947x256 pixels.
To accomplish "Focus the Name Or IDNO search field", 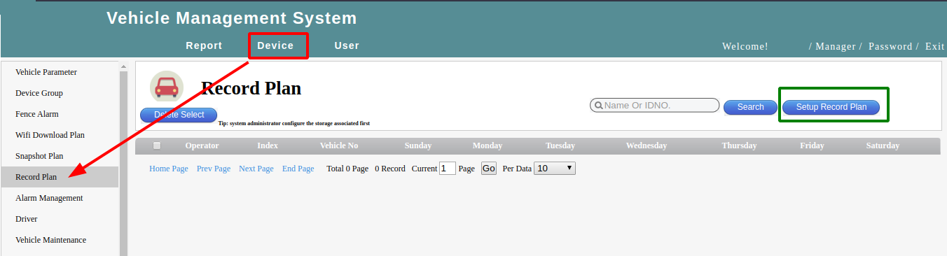I will coord(655,106).
